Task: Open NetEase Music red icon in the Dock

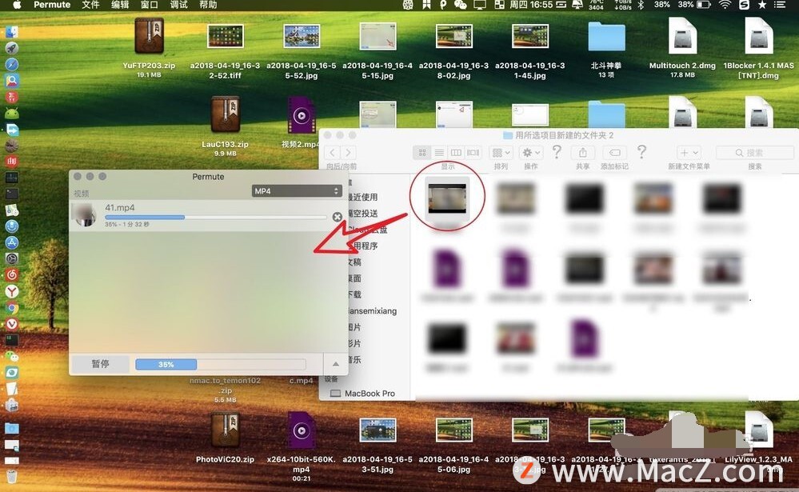Action: pos(12,275)
